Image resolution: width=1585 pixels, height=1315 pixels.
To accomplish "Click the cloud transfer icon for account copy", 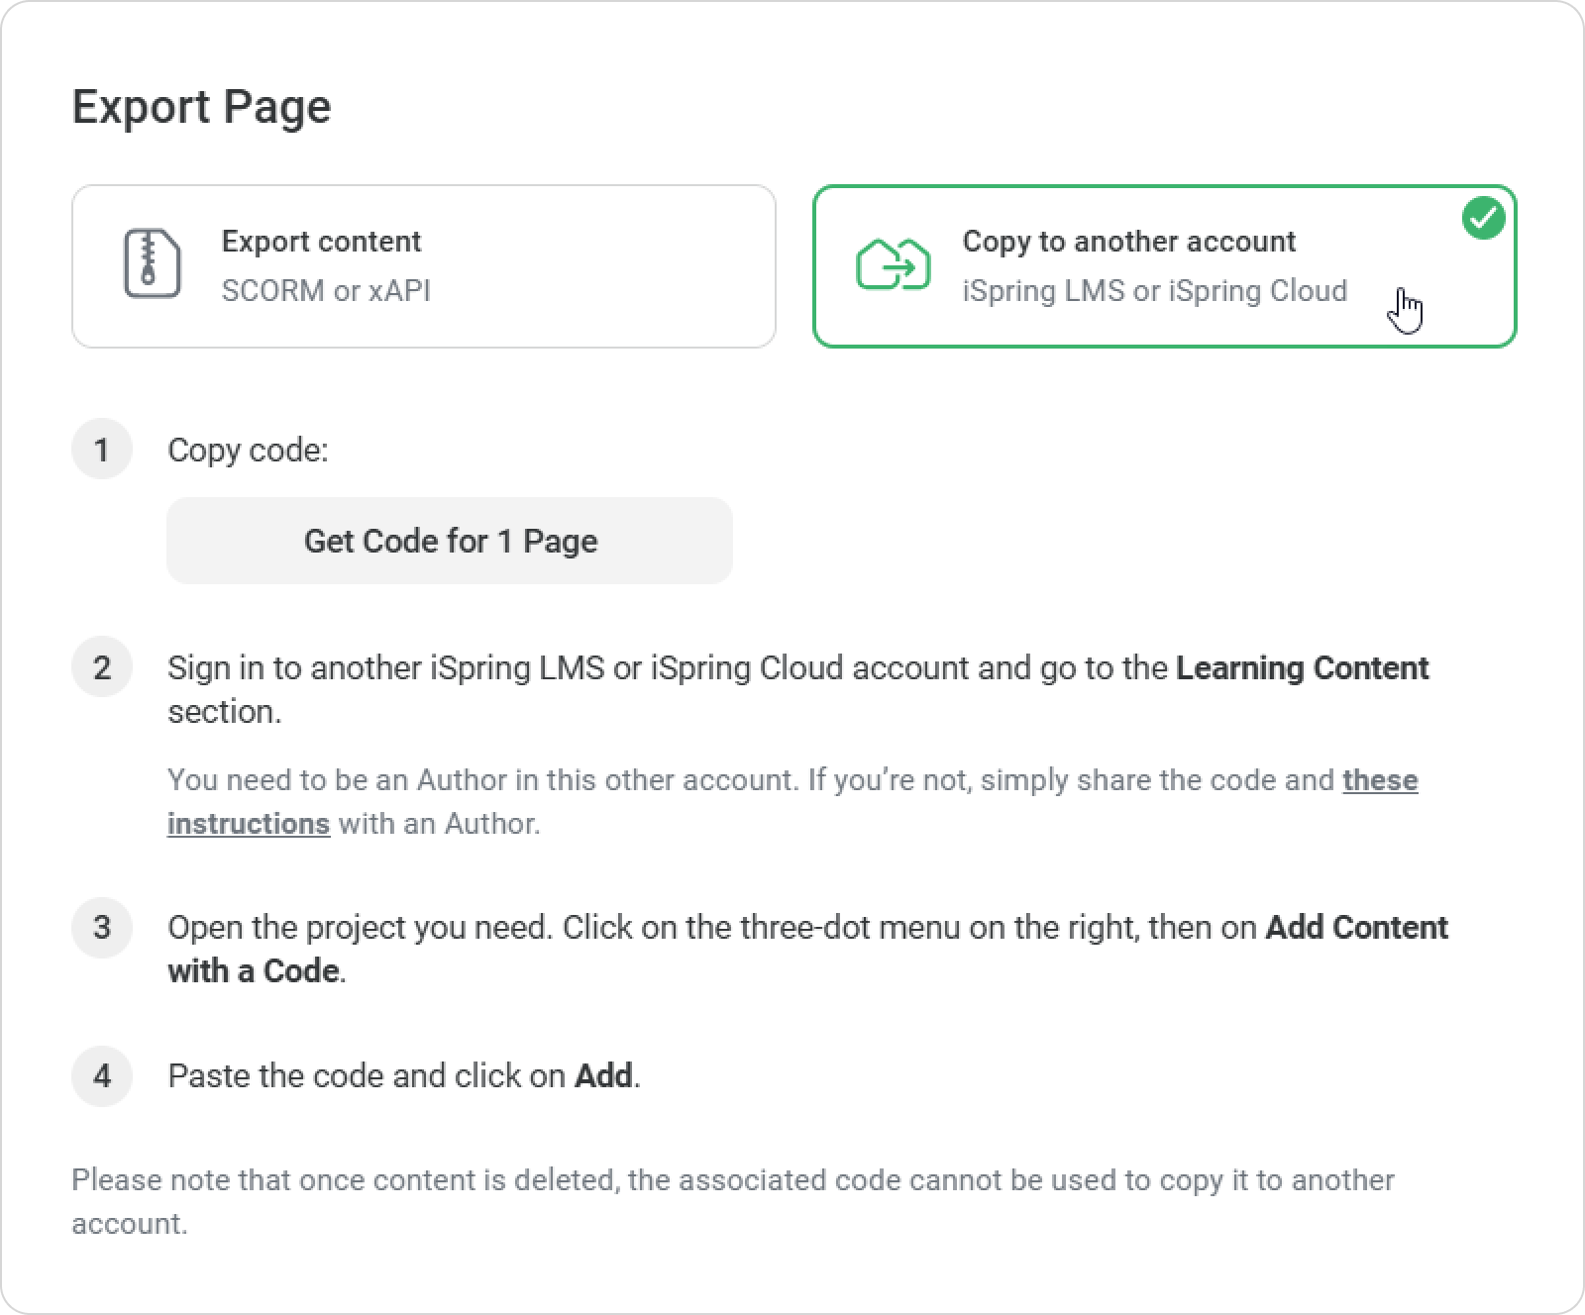I will [x=893, y=264].
